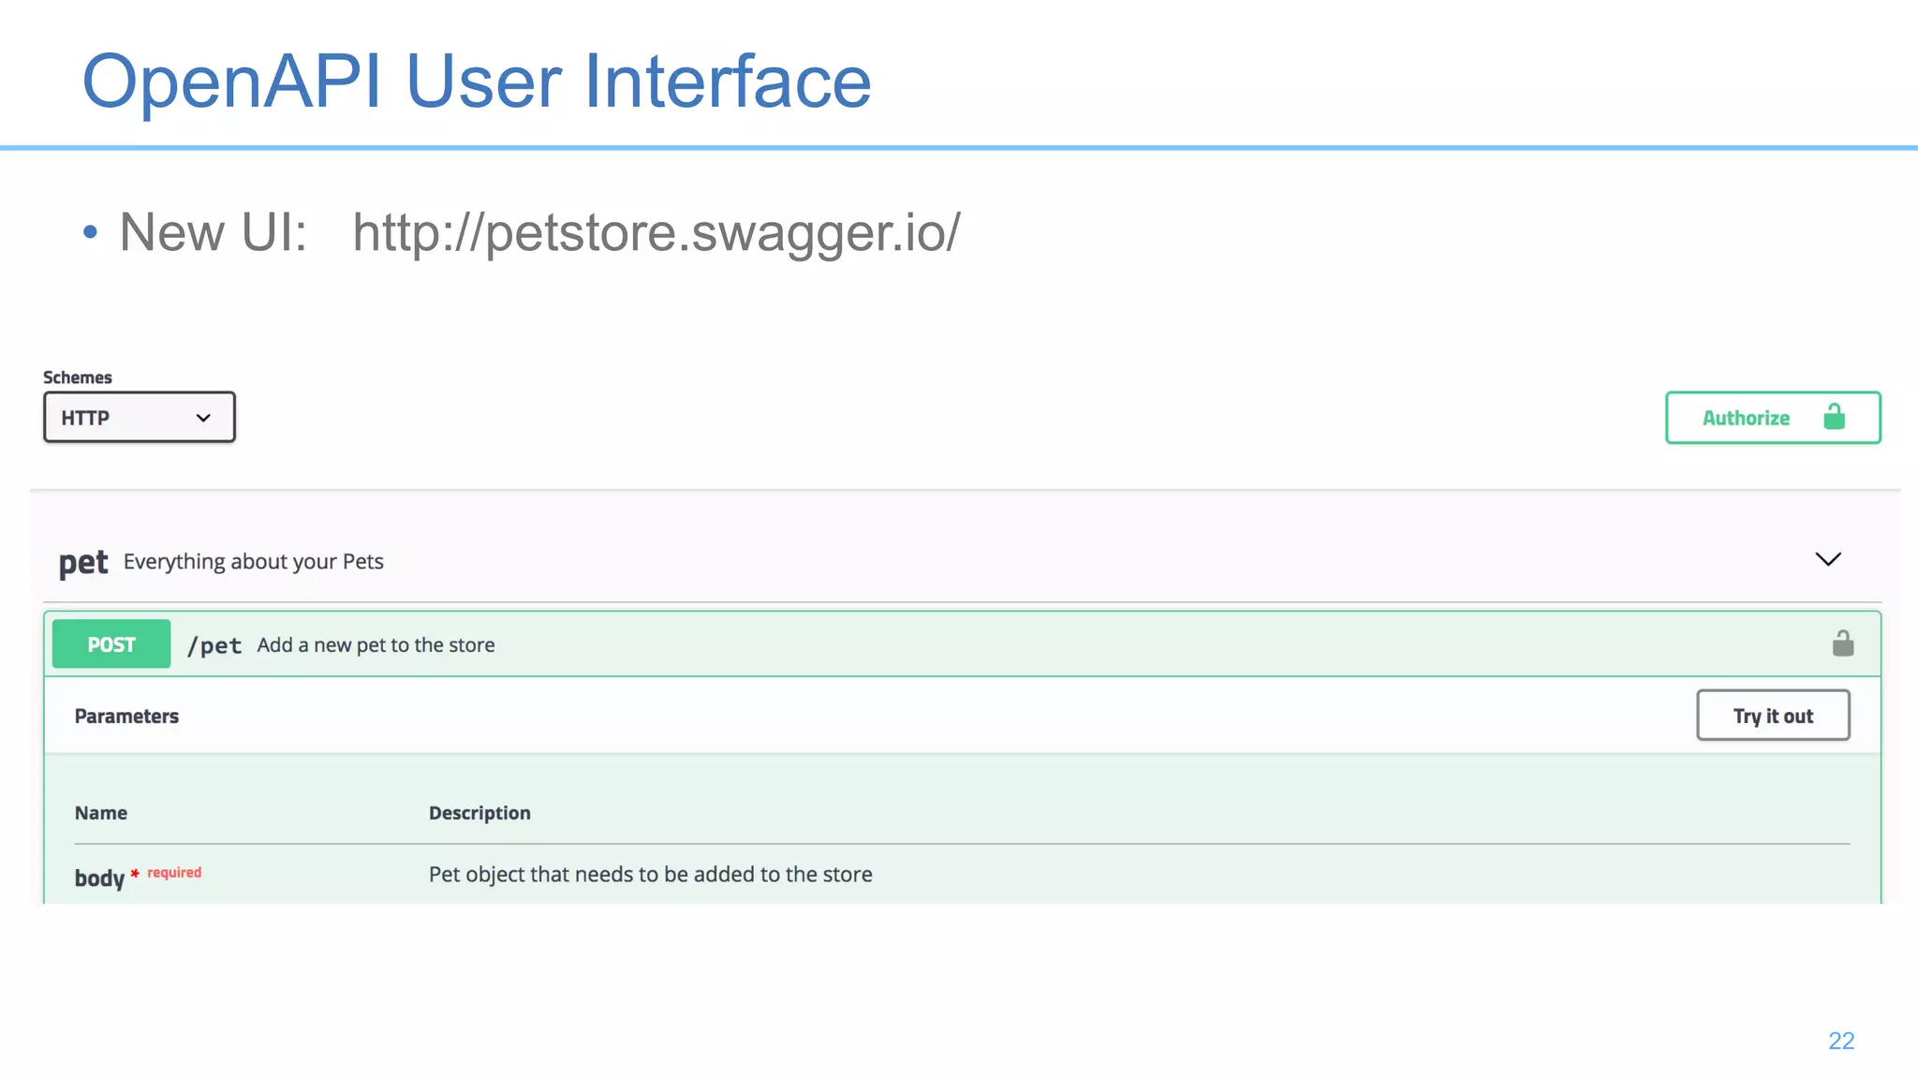Click the POST method badge

(111, 644)
